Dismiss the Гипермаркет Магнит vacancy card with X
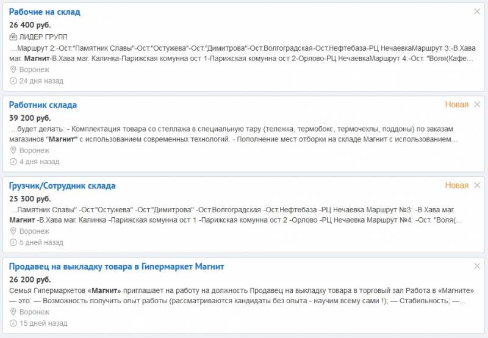 (x=477, y=266)
